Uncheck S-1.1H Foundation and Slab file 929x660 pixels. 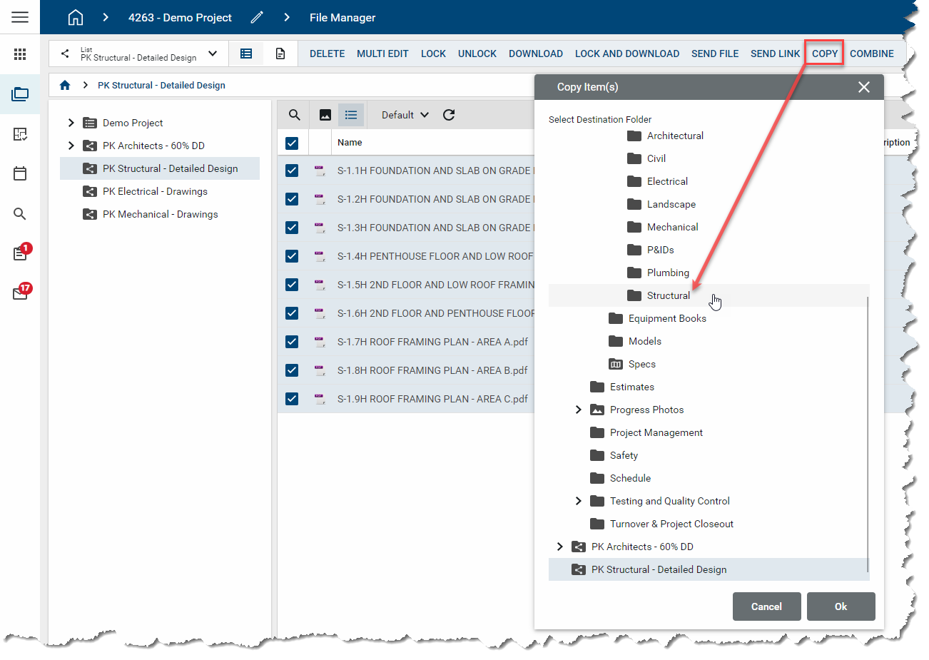click(292, 171)
